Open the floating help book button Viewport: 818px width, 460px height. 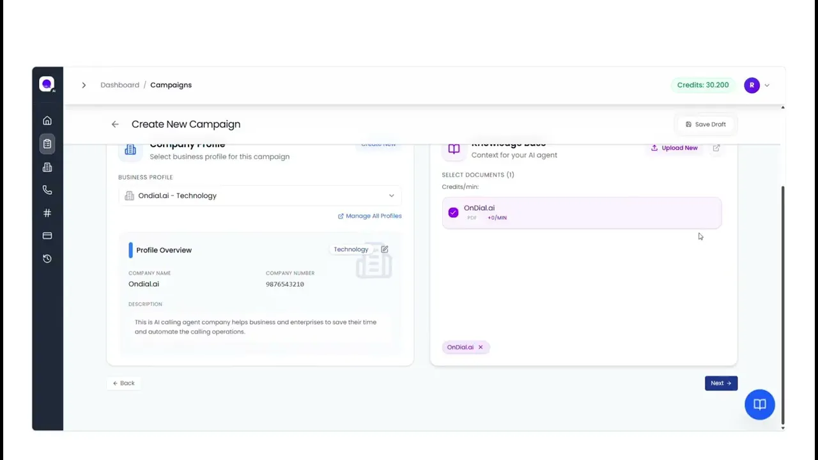click(760, 404)
